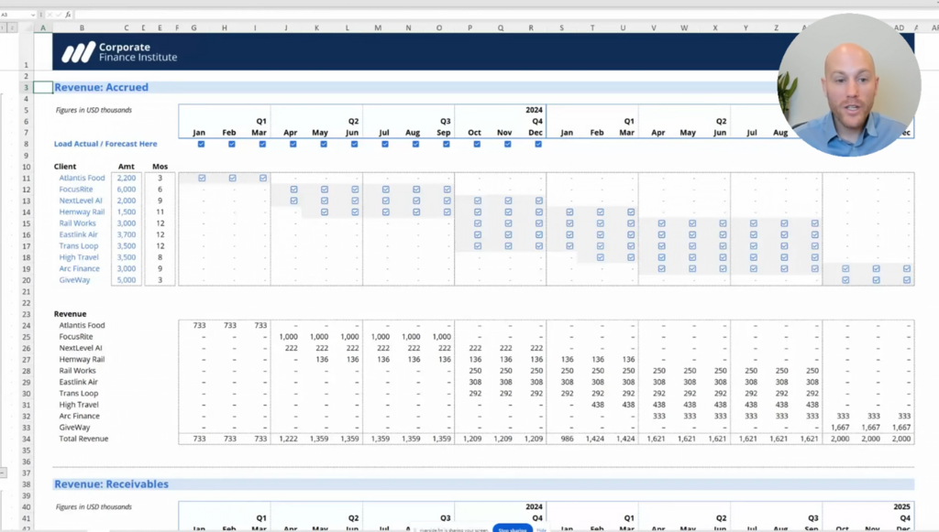Toggle 2024 Dec actual/forecast checkbox in row 8

click(x=538, y=144)
